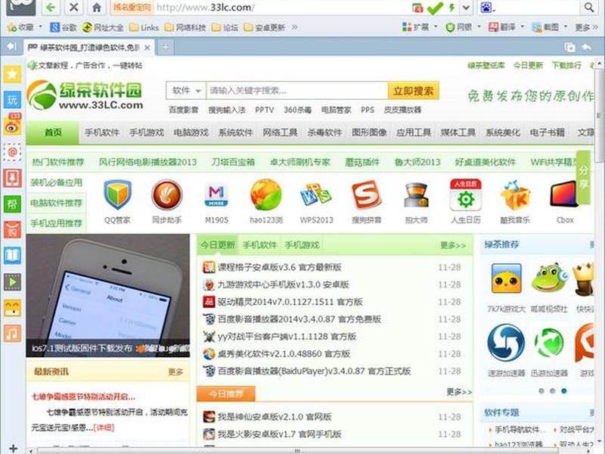The image size is (605, 454).
Task: Select the first carousel dot in 绿茶推荐
Action: click(x=541, y=391)
